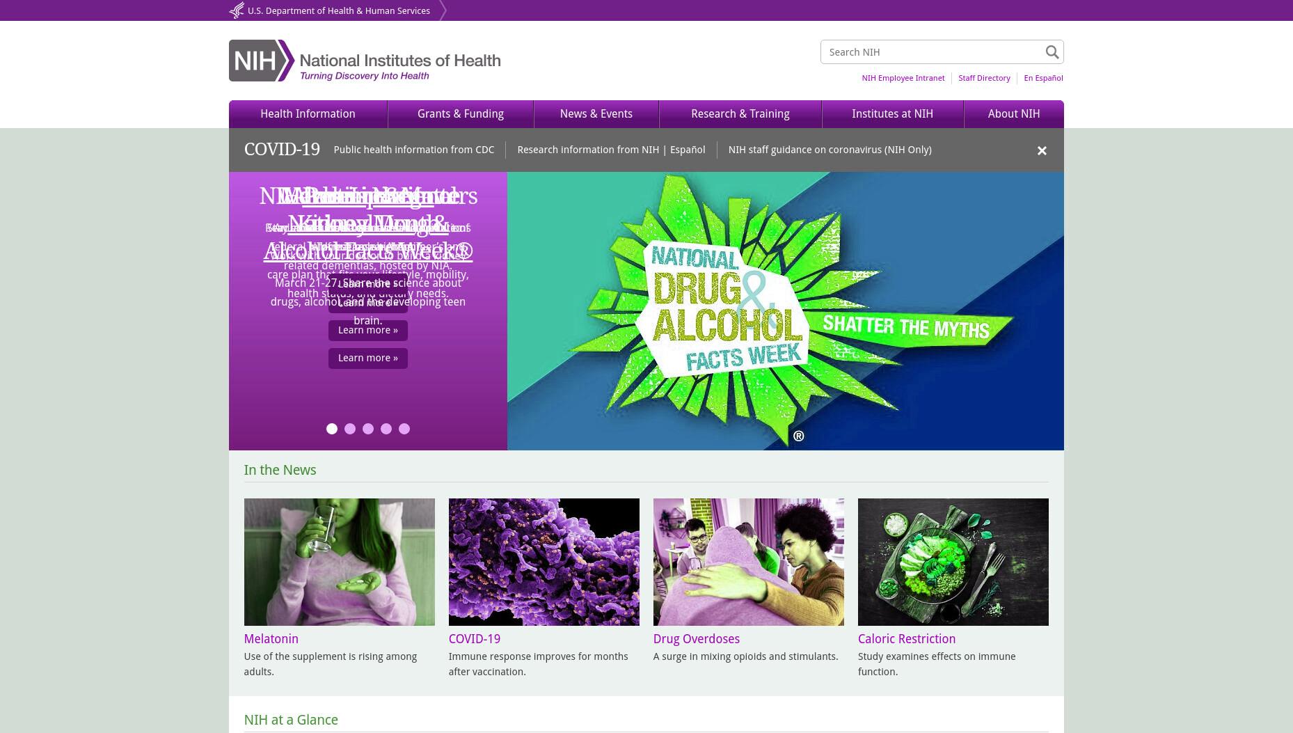This screenshot has width=1293, height=733.
Task: Select the fourth carousel dot
Action: click(x=386, y=429)
